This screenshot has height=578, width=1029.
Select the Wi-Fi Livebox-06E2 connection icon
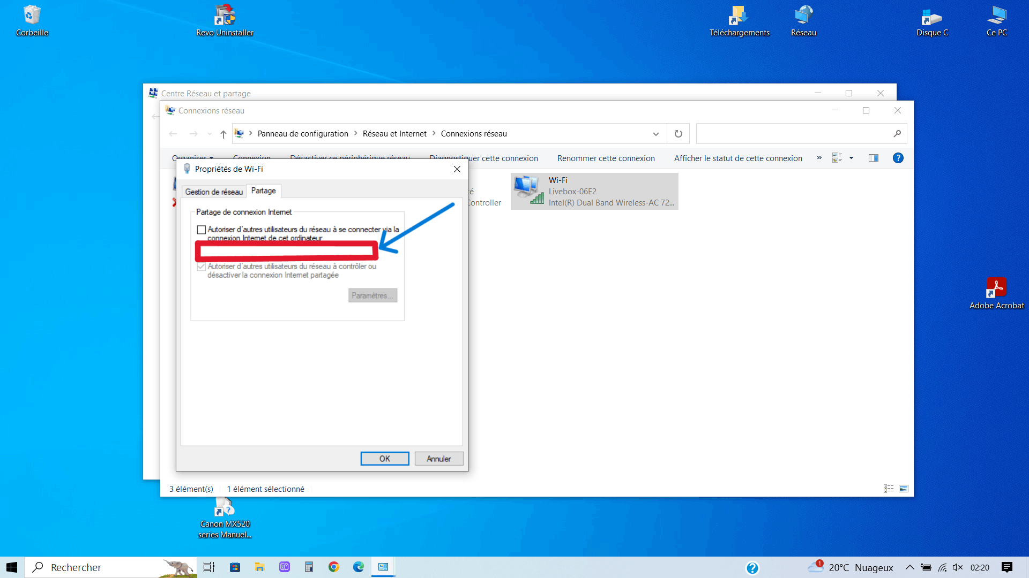click(528, 191)
